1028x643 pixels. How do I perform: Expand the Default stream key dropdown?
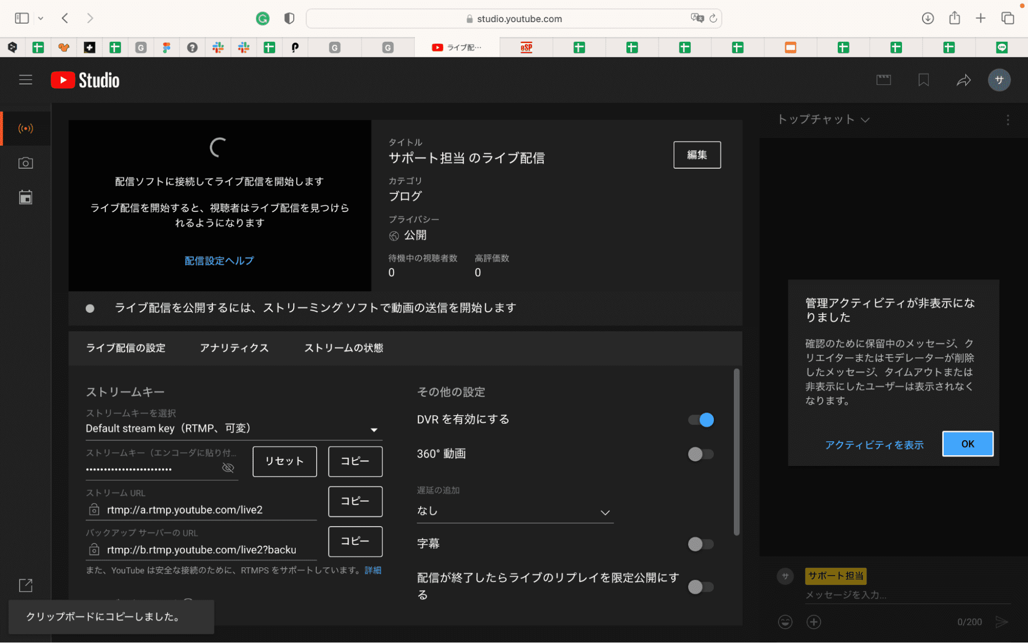(x=234, y=428)
